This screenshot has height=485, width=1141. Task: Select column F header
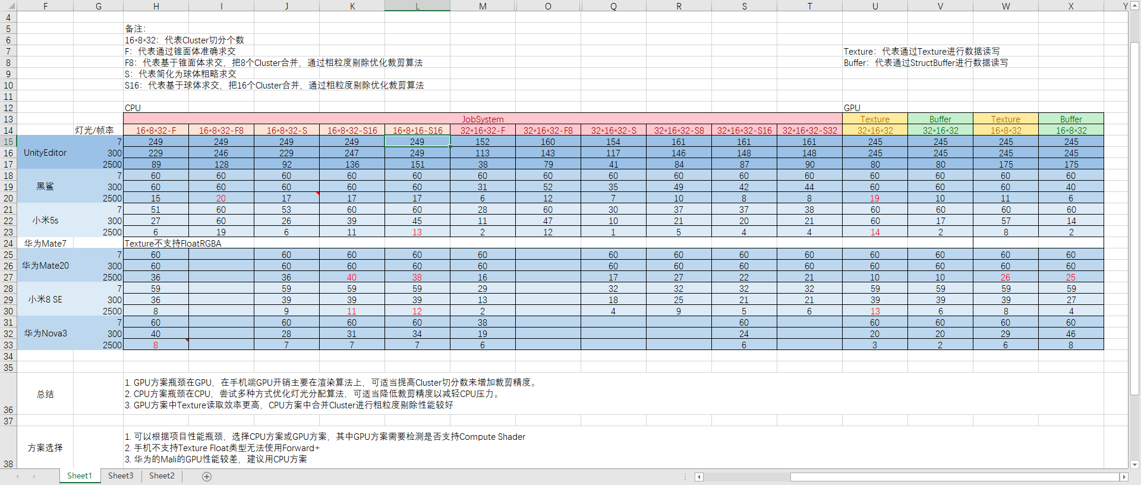45,6
